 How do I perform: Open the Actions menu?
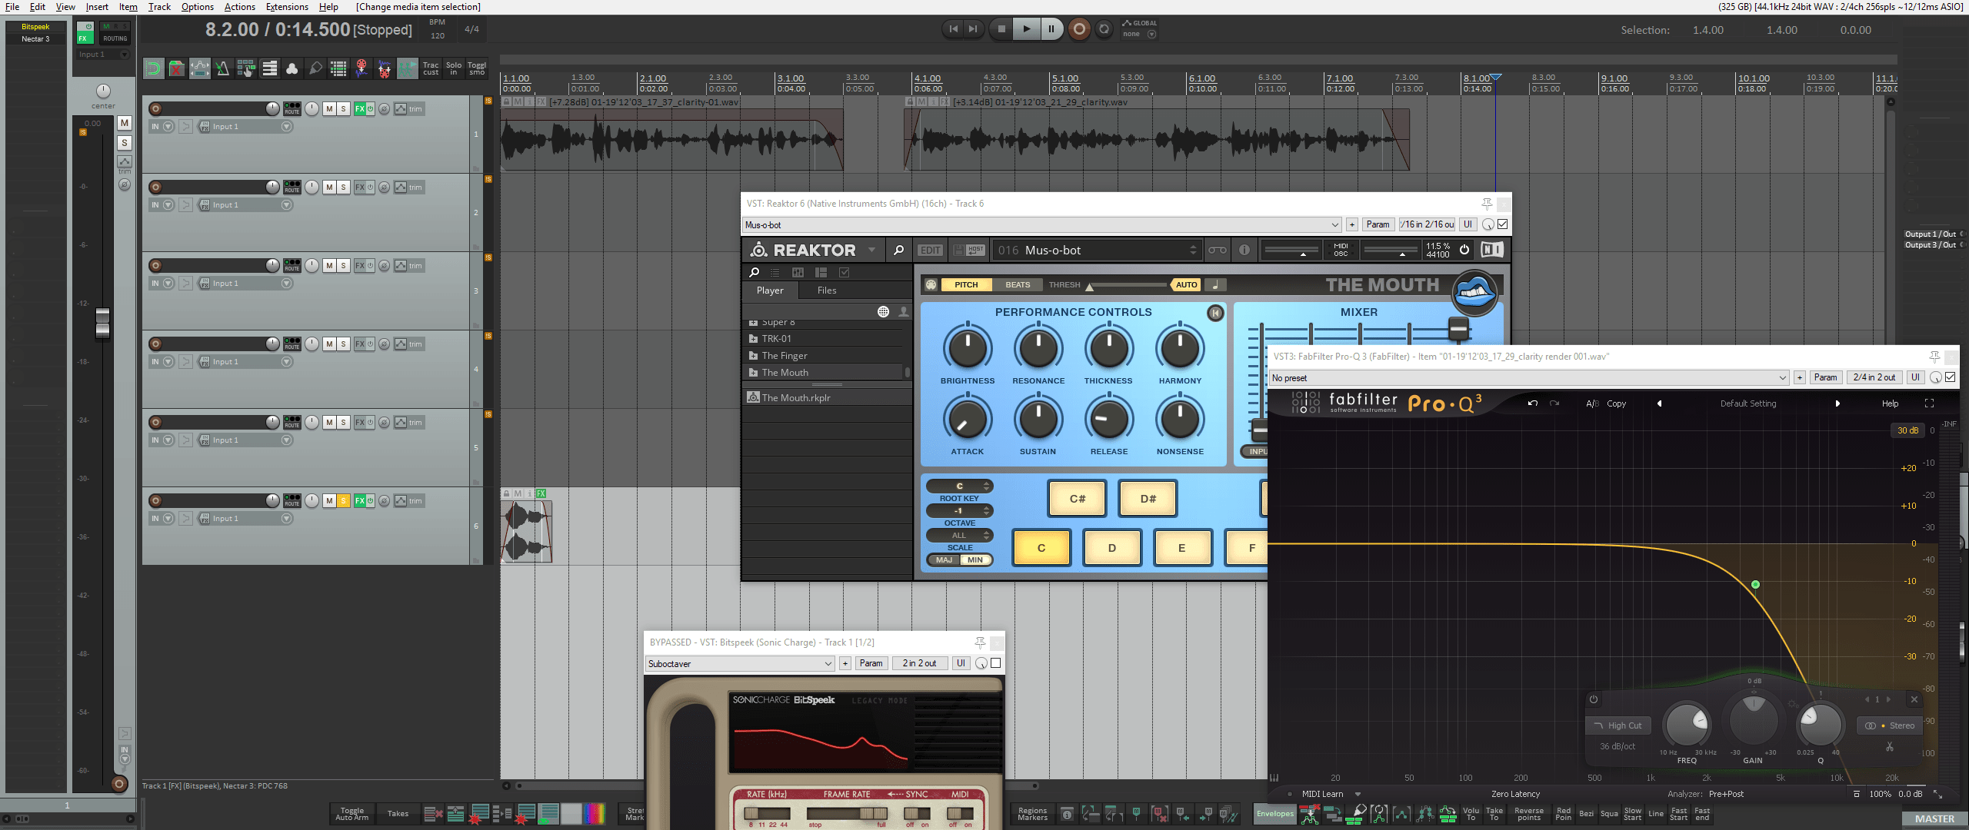(x=239, y=7)
